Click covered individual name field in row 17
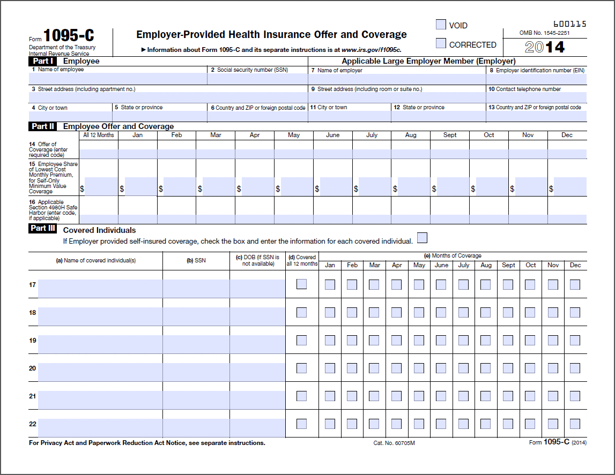The image size is (615, 475). pyautogui.click(x=100, y=288)
